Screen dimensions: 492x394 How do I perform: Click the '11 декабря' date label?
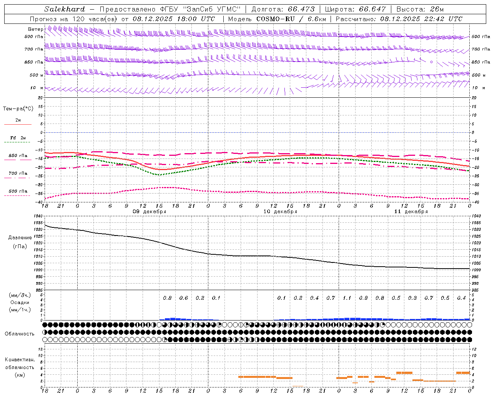point(411,212)
